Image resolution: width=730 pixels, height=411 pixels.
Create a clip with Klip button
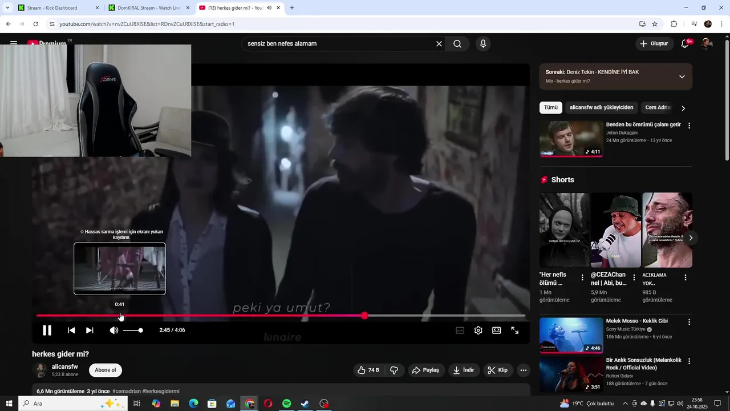click(x=498, y=370)
